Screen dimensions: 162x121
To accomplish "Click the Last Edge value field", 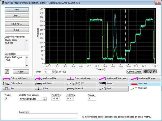I will [x=70, y=99].
